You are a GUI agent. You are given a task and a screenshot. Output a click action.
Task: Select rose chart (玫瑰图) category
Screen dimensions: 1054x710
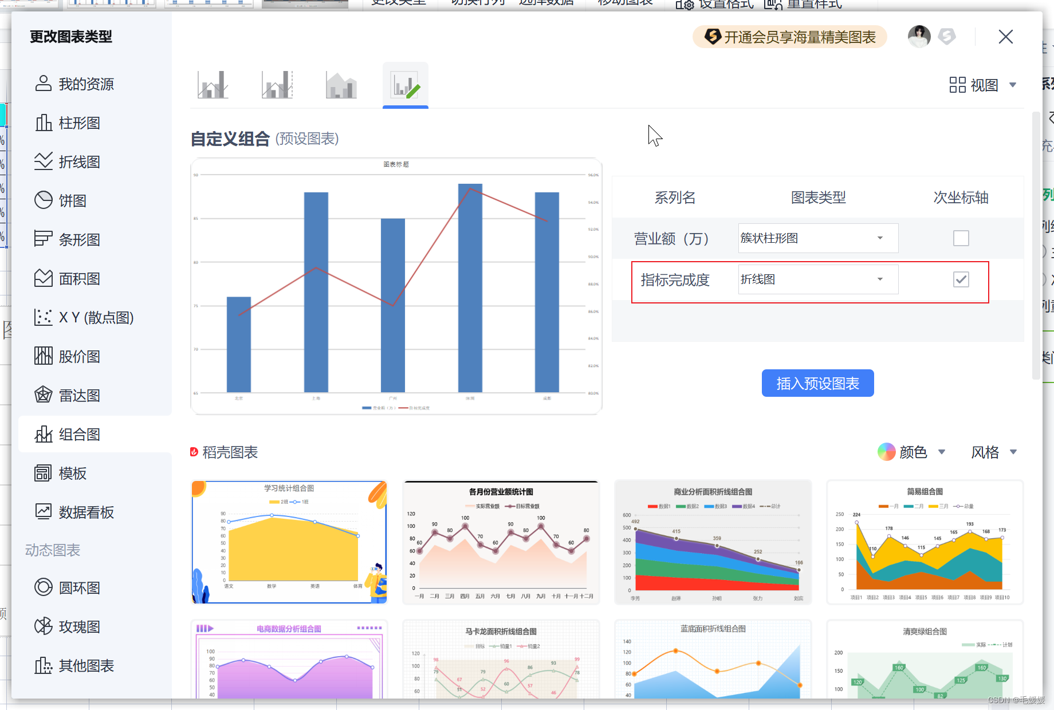tap(68, 627)
